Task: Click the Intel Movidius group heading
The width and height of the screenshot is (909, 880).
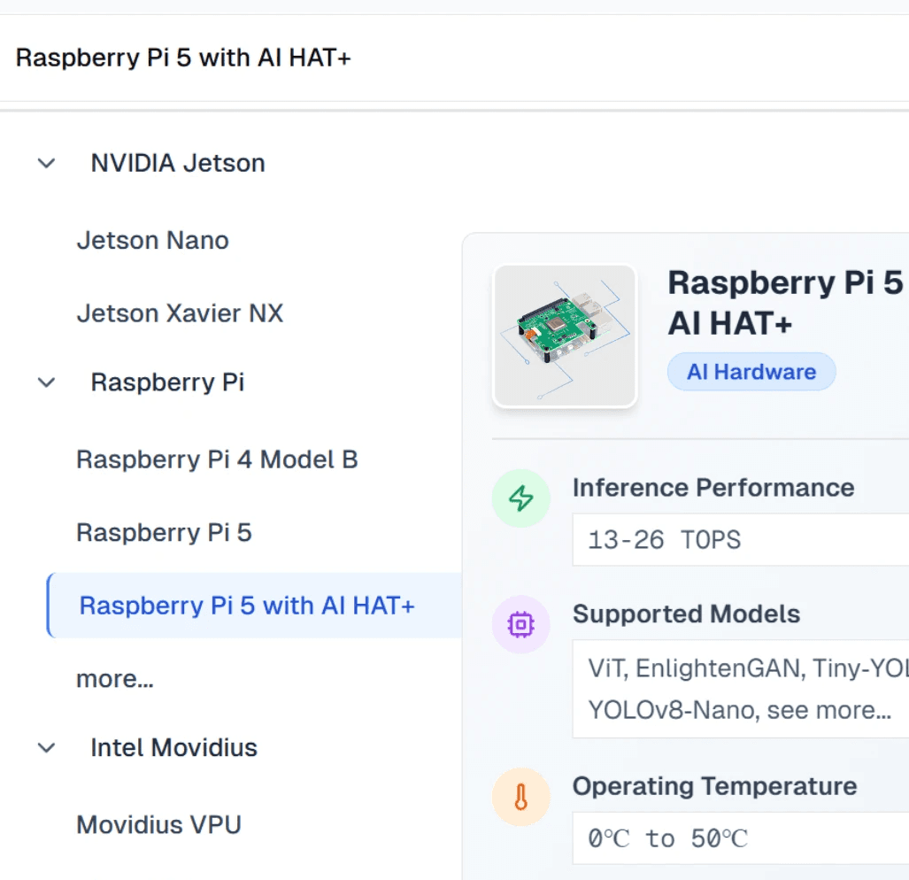Action: tap(173, 748)
